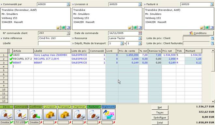Click blue card icon in Commandé par address box
The image size is (215, 125).
68,28
